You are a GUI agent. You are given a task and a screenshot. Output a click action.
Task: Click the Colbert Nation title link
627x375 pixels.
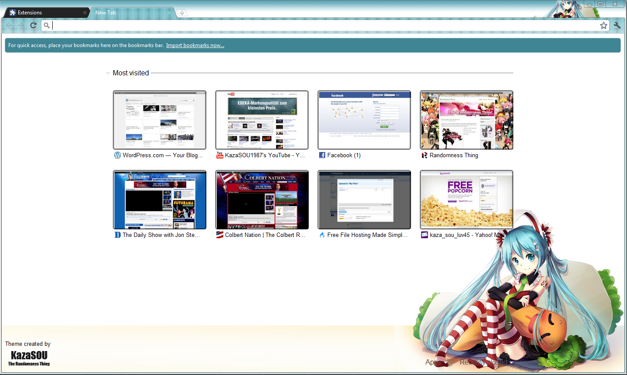click(x=265, y=235)
